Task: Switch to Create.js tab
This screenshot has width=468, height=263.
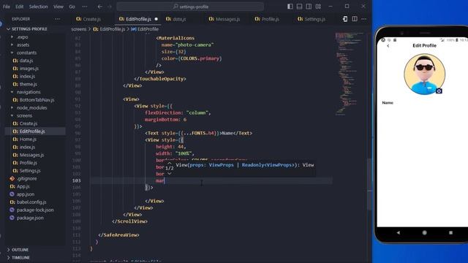Action: [91, 19]
